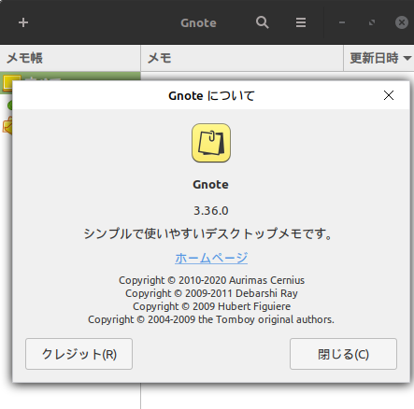Maximize the Gnote main window
The width and height of the screenshot is (414, 409).
click(372, 22)
